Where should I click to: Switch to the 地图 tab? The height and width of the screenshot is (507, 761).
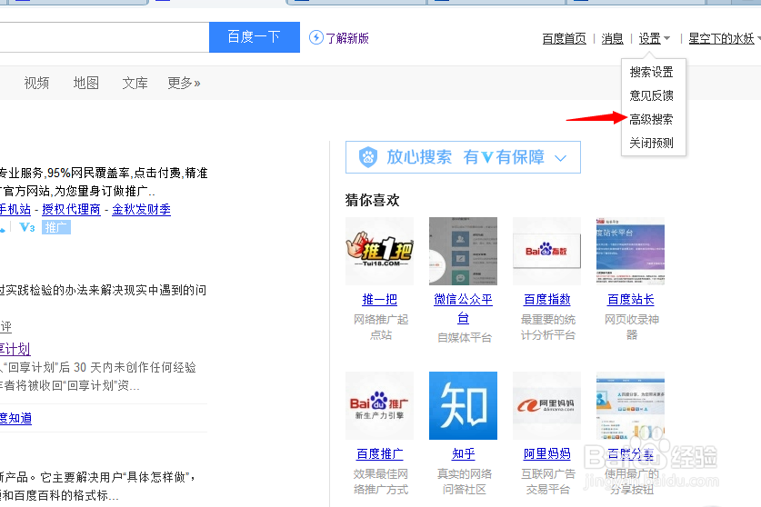pyautogui.click(x=85, y=83)
